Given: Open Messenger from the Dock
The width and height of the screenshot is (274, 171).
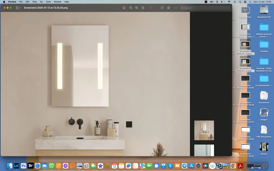Looking at the screenshot, I should 66,166.
